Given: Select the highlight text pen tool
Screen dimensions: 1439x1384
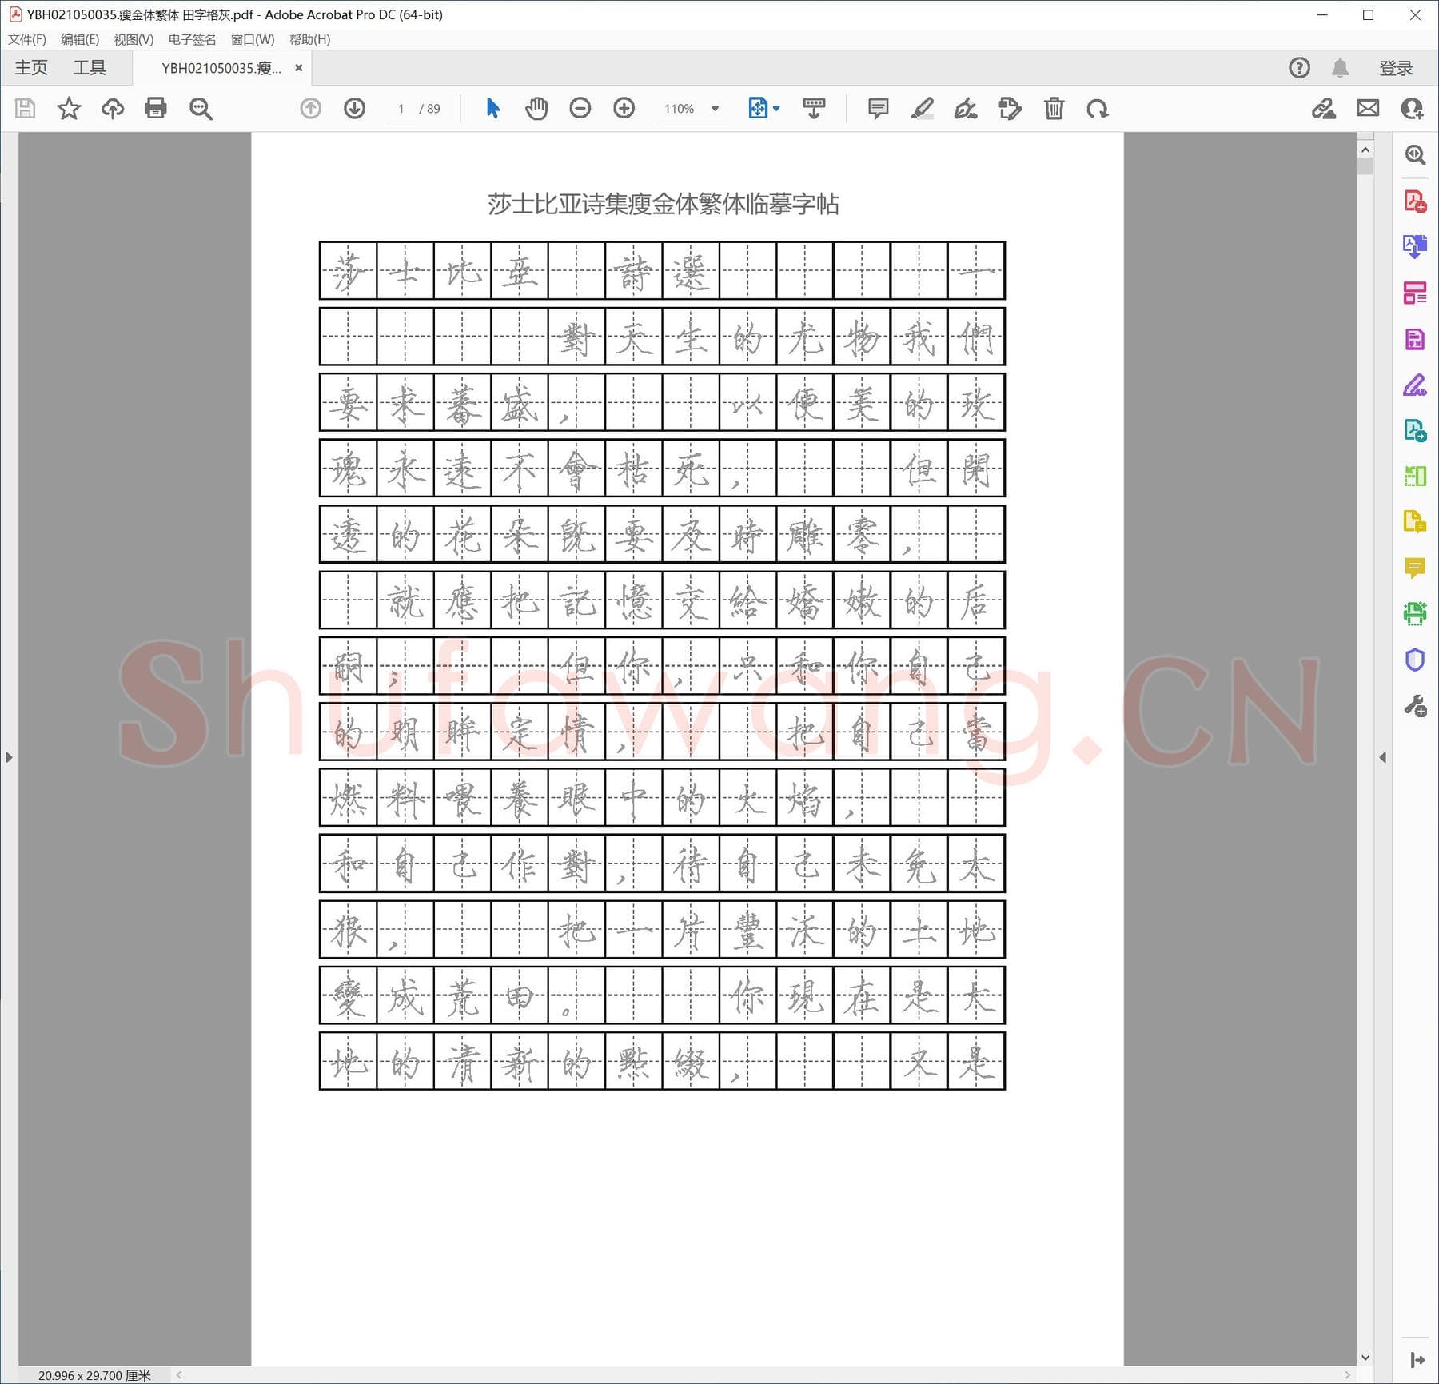Looking at the screenshot, I should click(922, 108).
